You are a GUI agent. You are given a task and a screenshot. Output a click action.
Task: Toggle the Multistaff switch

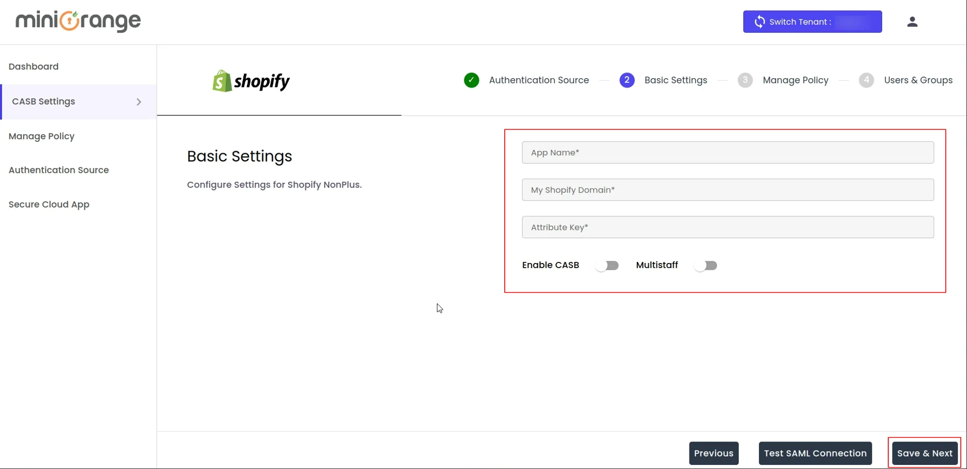706,266
